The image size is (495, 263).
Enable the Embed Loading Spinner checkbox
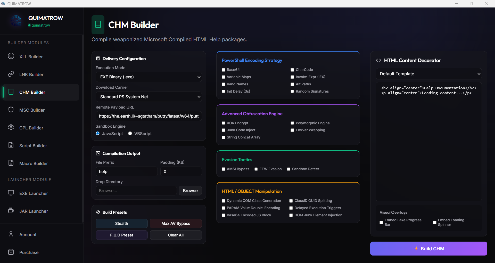point(434,222)
